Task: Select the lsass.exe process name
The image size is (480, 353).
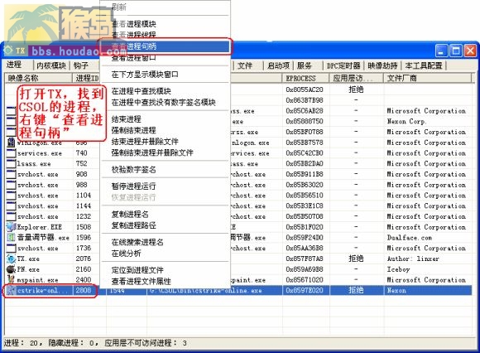Action: (34, 164)
